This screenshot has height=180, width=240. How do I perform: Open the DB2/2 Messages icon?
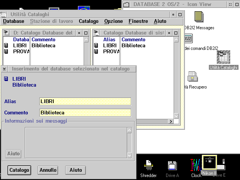pos(199,17)
